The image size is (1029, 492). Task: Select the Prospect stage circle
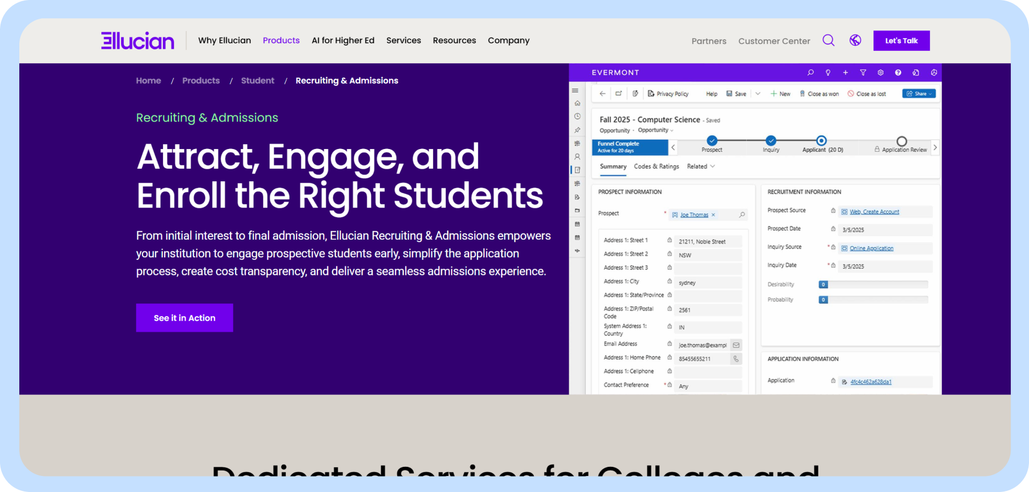pyautogui.click(x=712, y=141)
